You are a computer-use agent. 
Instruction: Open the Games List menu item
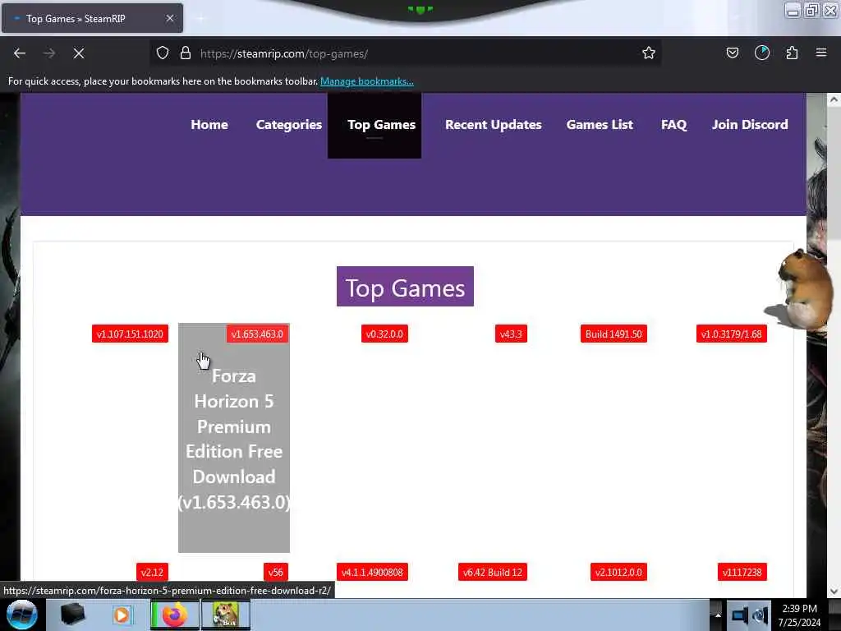600,125
